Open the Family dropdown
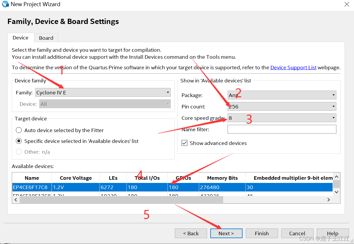Image resolution: width=354 pixels, height=244 pixels. 103,93
